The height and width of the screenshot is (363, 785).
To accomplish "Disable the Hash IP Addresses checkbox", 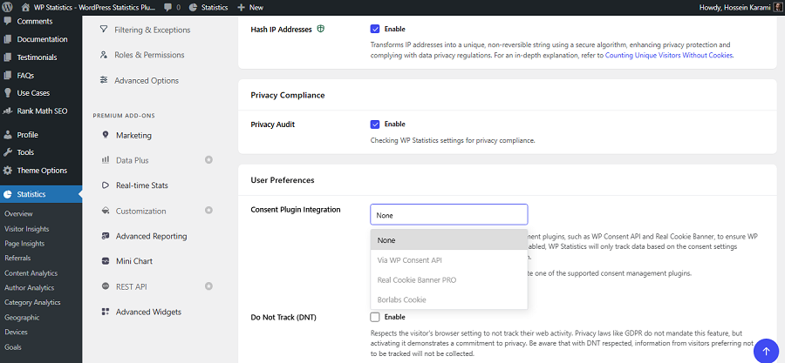I will click(x=375, y=29).
